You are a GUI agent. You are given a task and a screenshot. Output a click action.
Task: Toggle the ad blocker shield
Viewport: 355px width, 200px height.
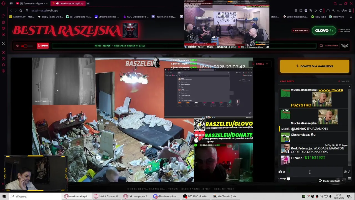(x=306, y=11)
